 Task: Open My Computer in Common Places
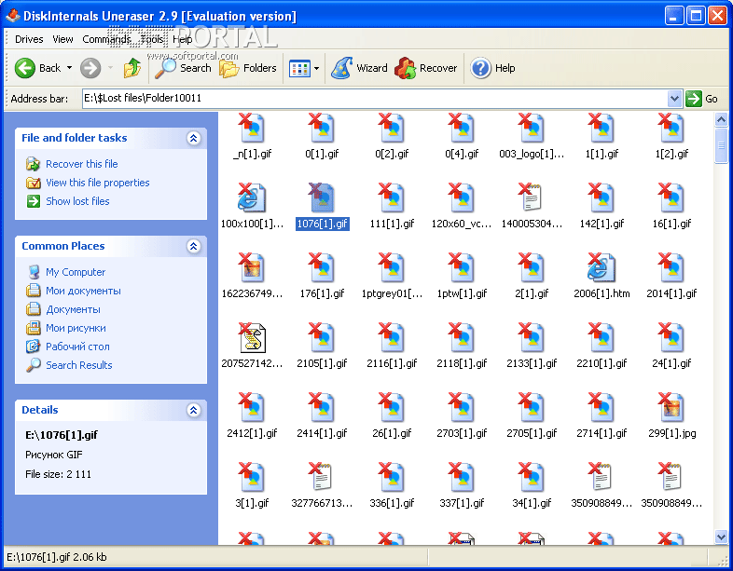(x=76, y=272)
